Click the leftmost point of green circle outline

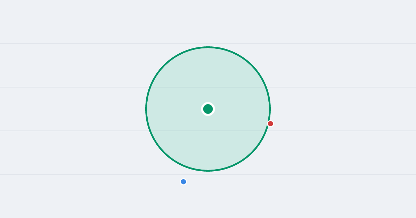click(146, 109)
